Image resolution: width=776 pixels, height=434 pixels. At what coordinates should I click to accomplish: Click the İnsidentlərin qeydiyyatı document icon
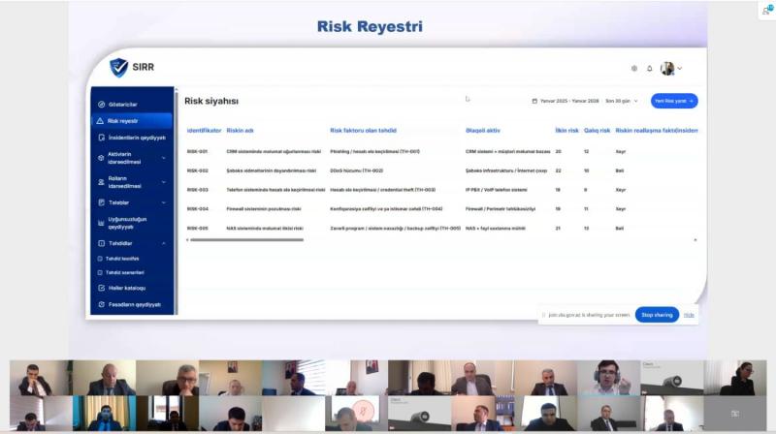tap(101, 138)
